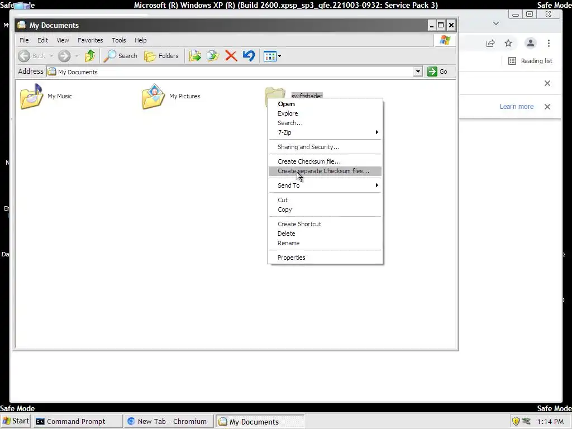Click the My Documents taskbar button
The height and width of the screenshot is (429, 572).
point(260,421)
